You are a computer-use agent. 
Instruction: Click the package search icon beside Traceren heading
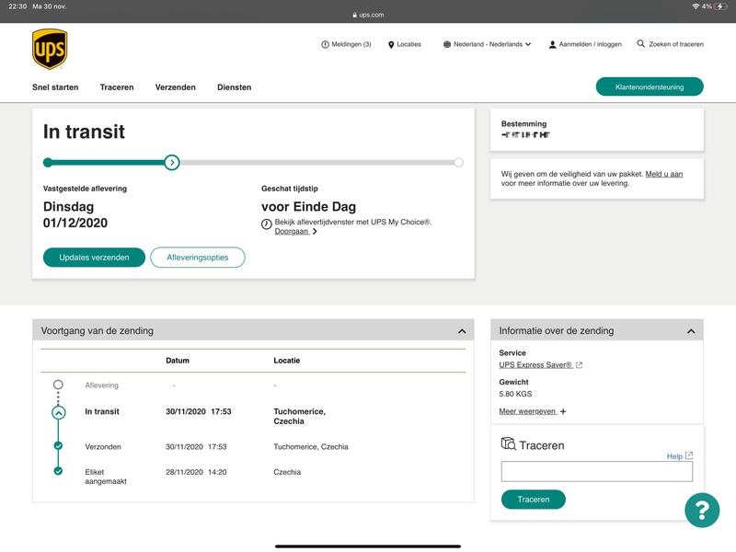click(509, 443)
